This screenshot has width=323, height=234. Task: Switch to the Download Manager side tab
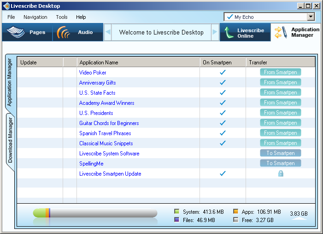pyautogui.click(x=11, y=140)
